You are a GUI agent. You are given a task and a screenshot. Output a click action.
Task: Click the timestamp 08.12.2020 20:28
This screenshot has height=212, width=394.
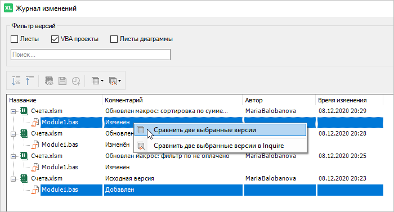(342, 133)
